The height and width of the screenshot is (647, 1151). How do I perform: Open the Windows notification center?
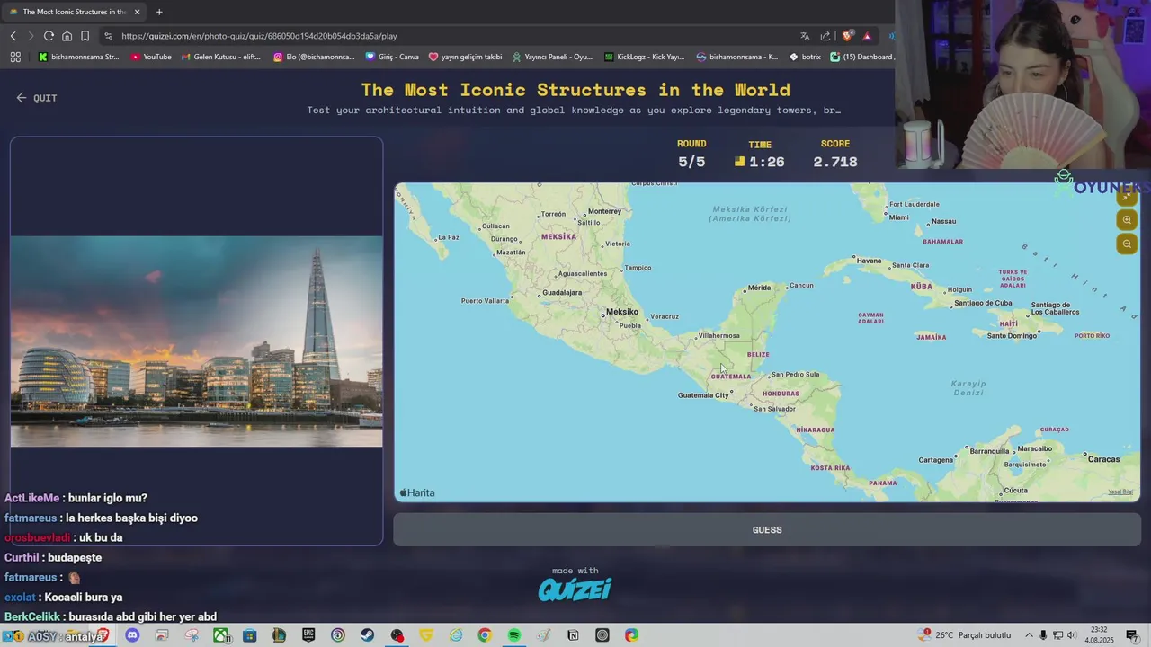pyautogui.click(x=1132, y=635)
